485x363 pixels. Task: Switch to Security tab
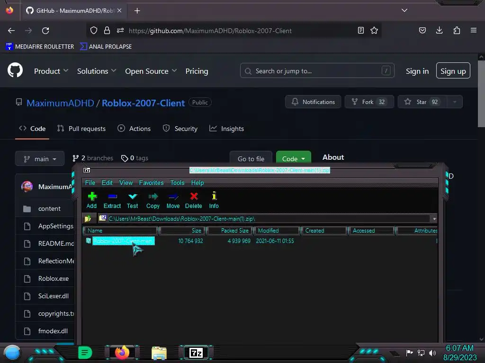pos(180,129)
